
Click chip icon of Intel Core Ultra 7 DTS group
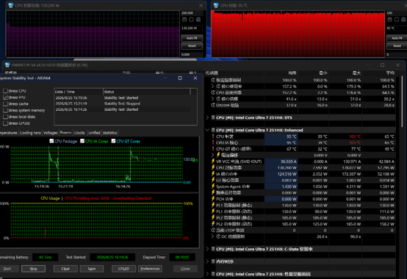tap(213, 117)
